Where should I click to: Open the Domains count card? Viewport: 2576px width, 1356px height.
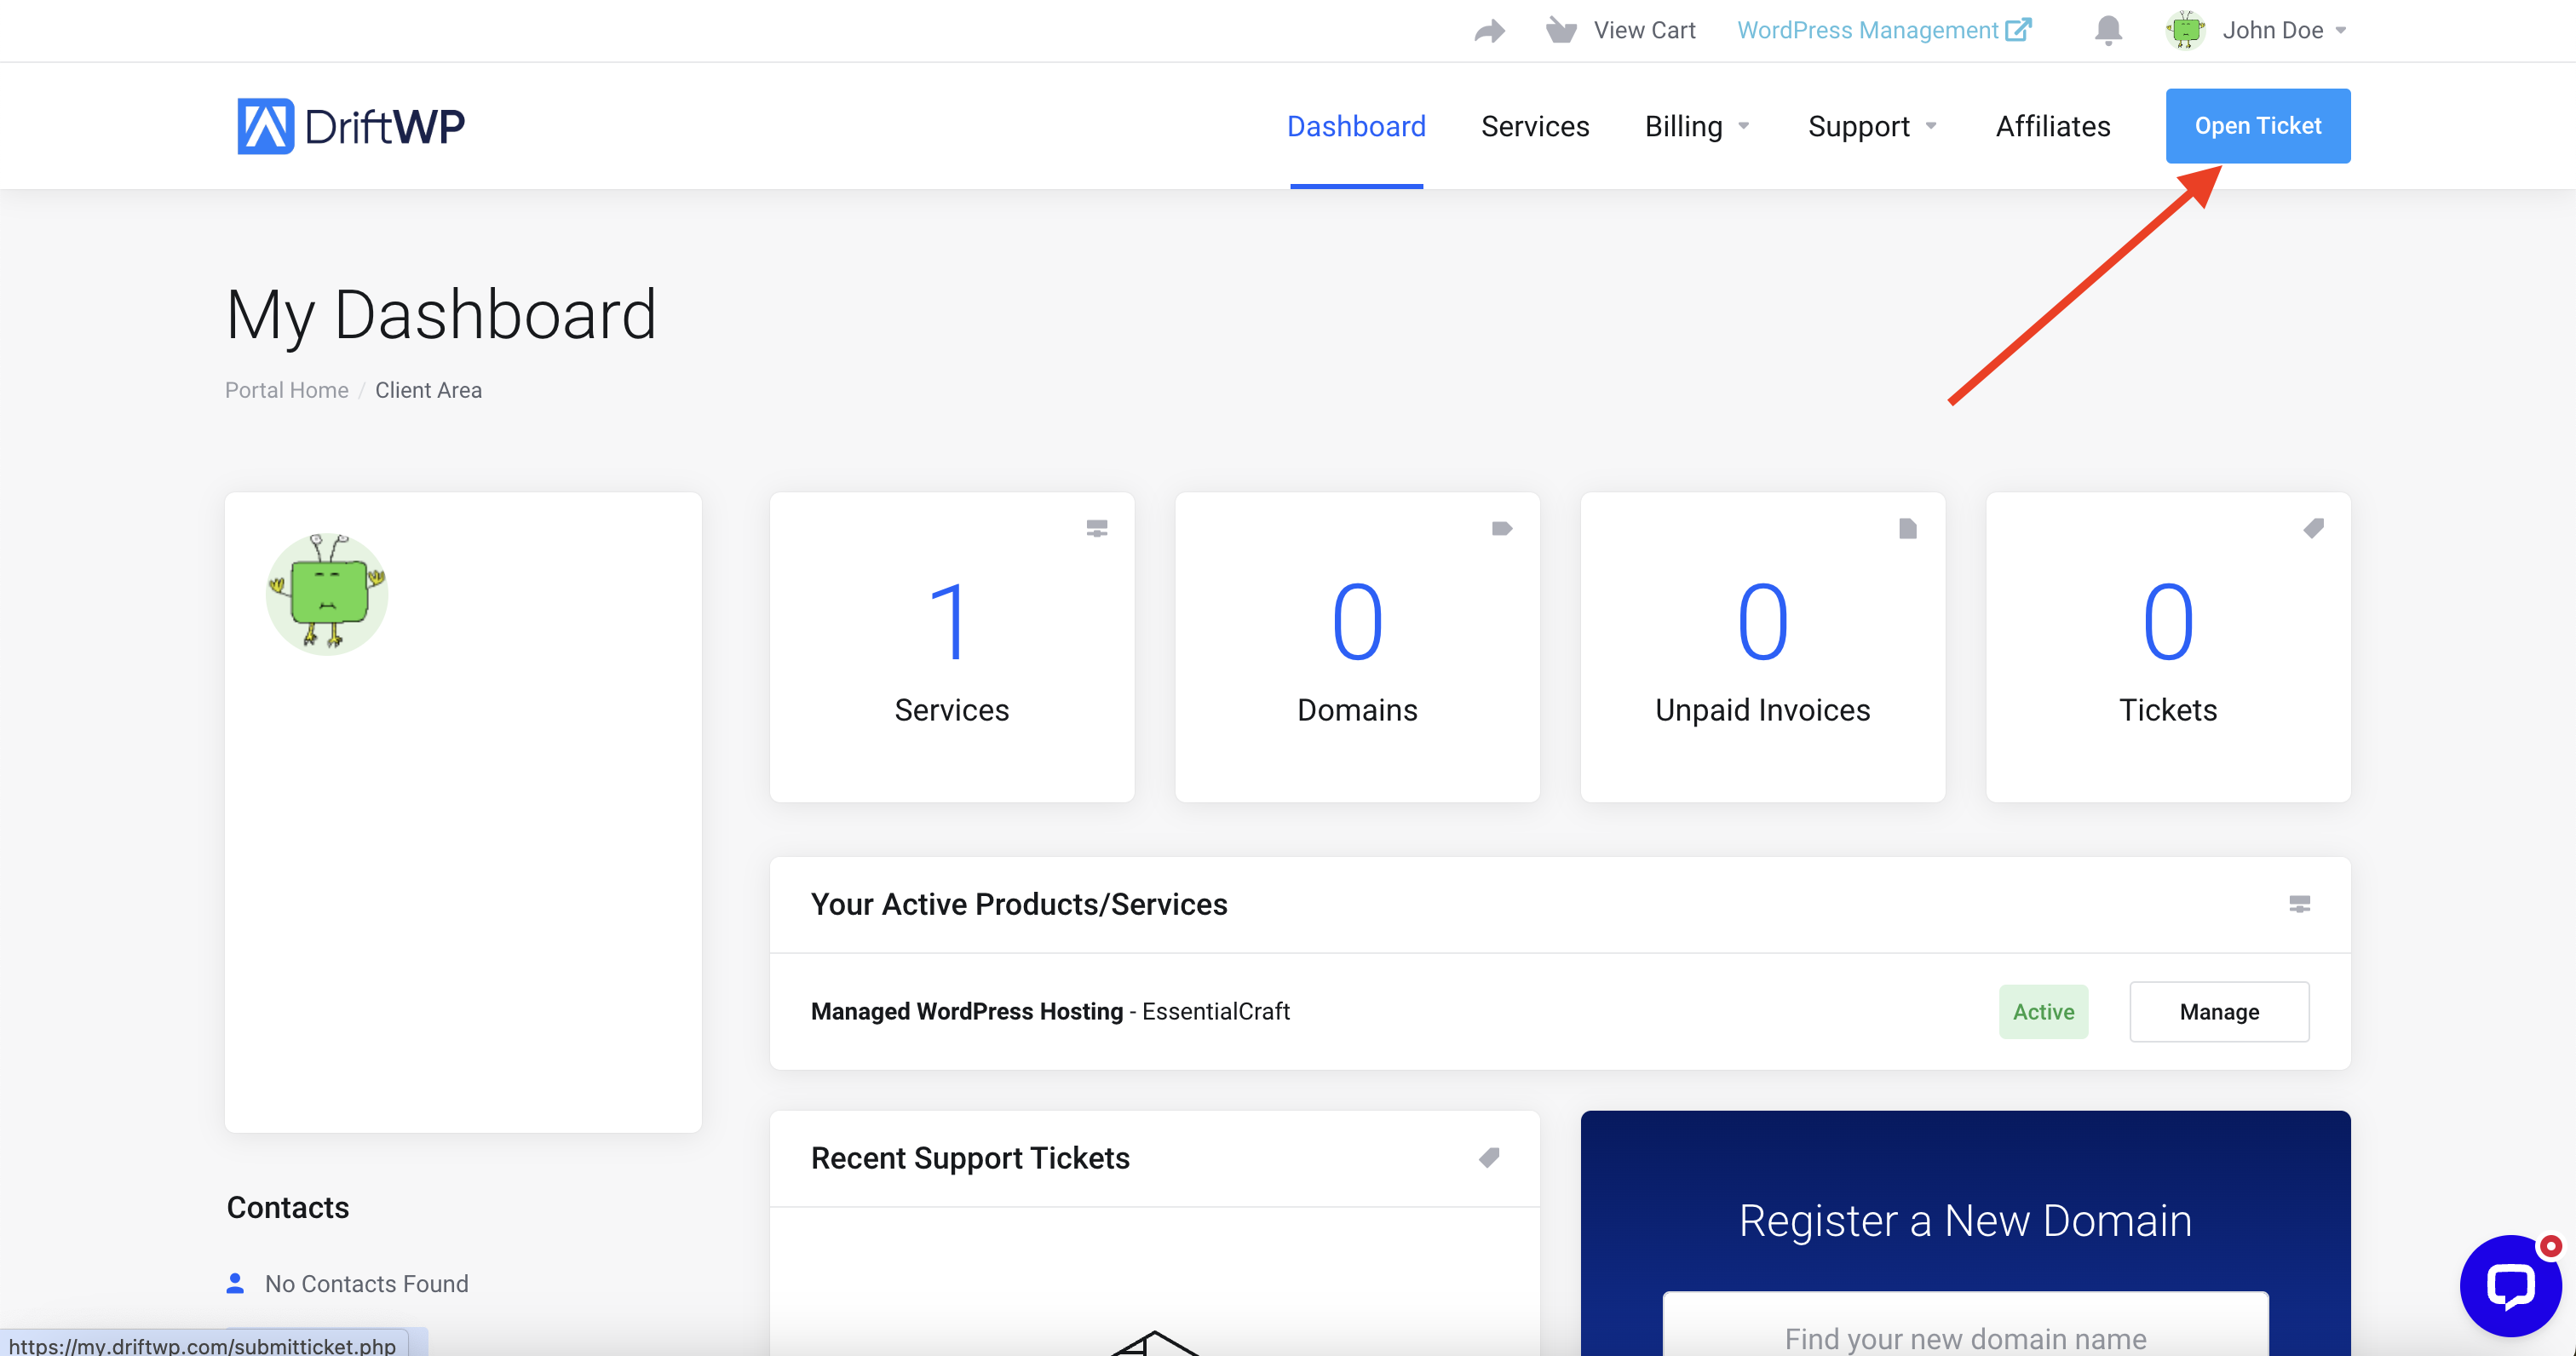(1357, 647)
